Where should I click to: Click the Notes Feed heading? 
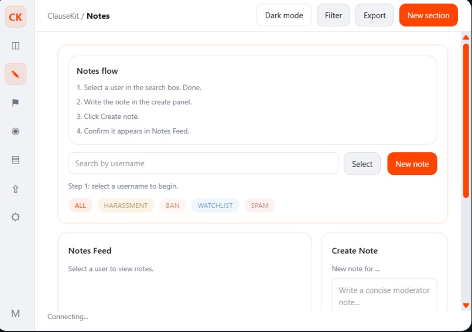pos(90,251)
